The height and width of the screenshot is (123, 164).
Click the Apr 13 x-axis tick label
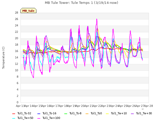(20, 106)
